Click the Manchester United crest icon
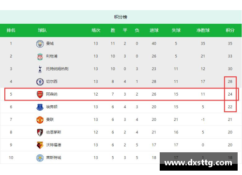Screen dimensions: 242x175 coord(40,120)
